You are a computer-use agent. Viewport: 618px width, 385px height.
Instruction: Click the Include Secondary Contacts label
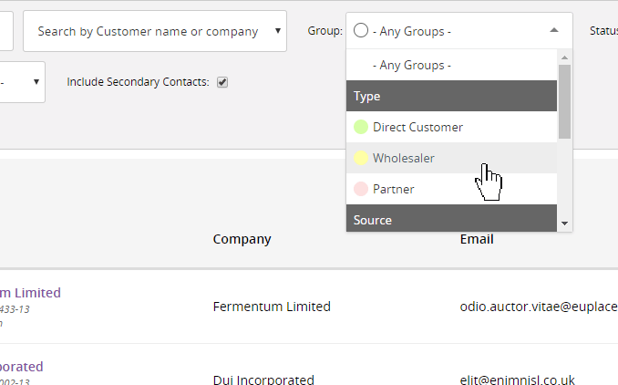(x=138, y=82)
